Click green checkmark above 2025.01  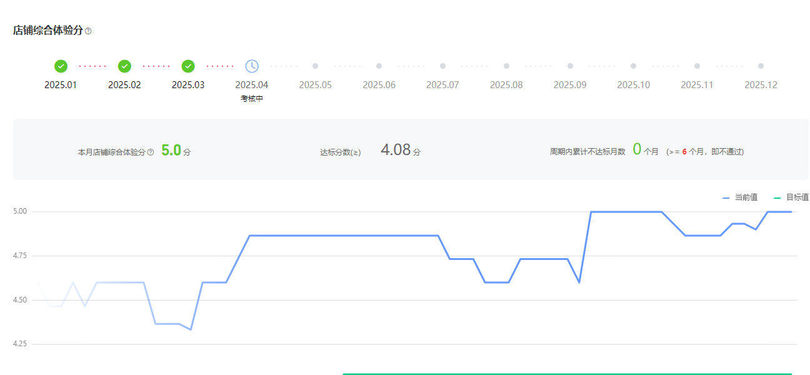click(61, 66)
